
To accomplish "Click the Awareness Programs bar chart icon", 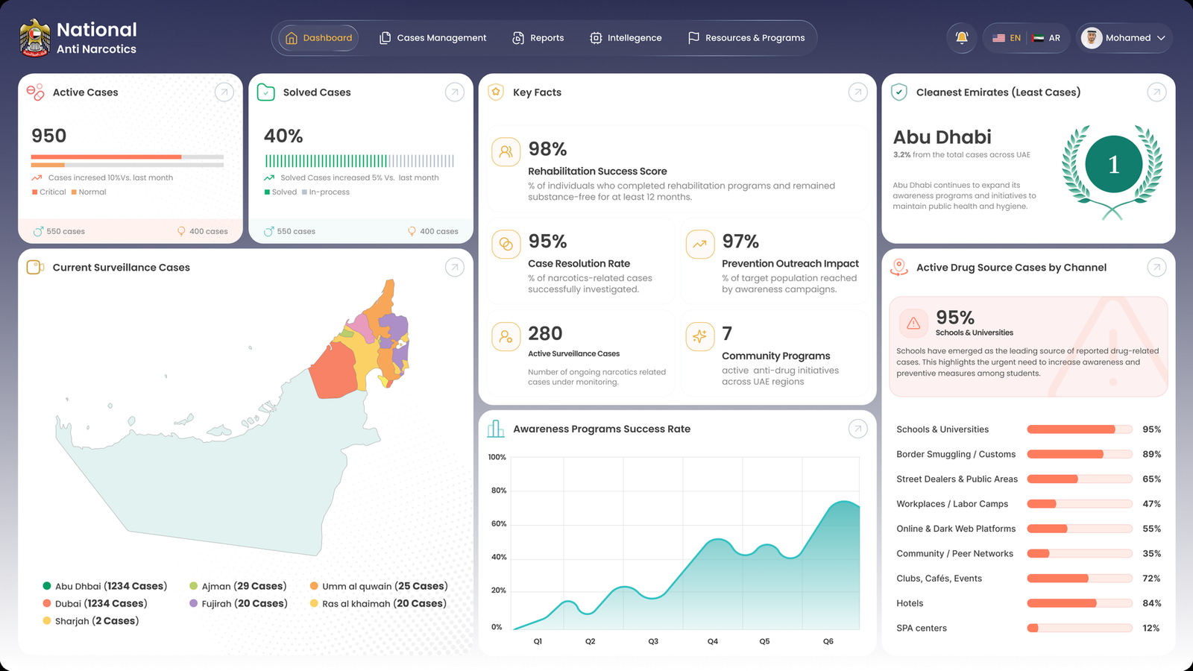I will 496,429.
